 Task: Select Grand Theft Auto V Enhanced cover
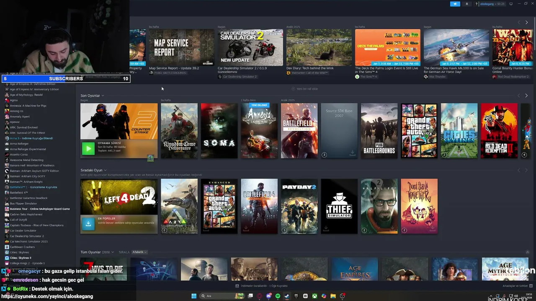(x=219, y=206)
